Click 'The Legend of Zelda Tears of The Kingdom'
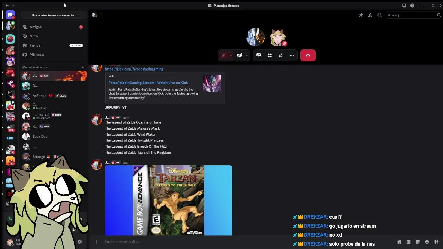Screen dimensions: 443x249 pos(138,153)
